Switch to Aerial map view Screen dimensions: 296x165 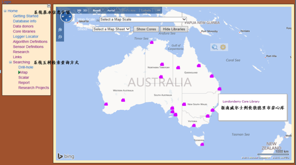tap(111, 11)
